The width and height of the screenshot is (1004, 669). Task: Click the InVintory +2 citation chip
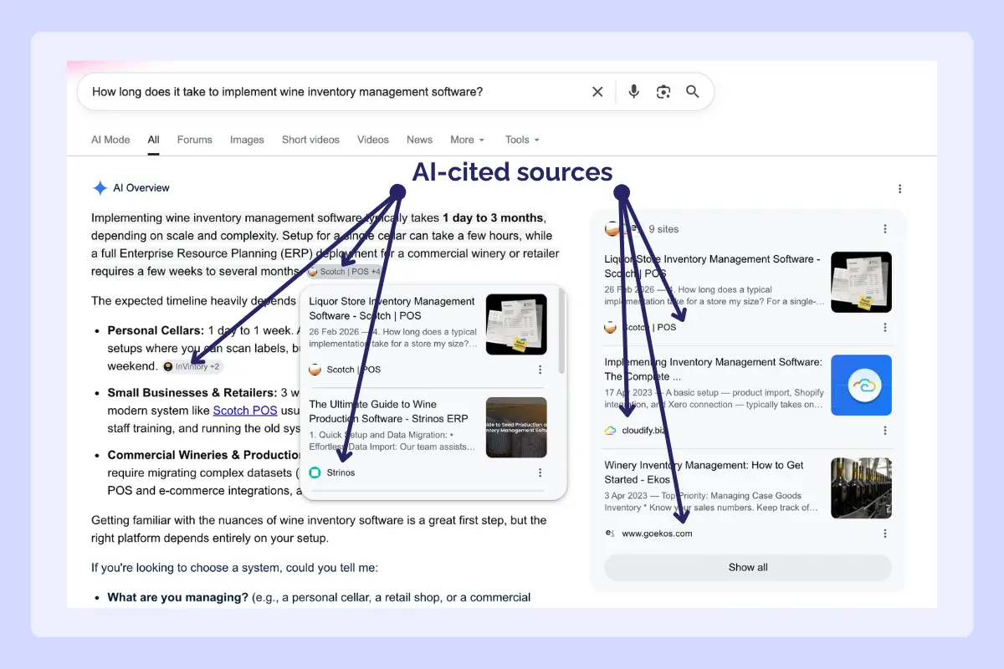coord(192,366)
